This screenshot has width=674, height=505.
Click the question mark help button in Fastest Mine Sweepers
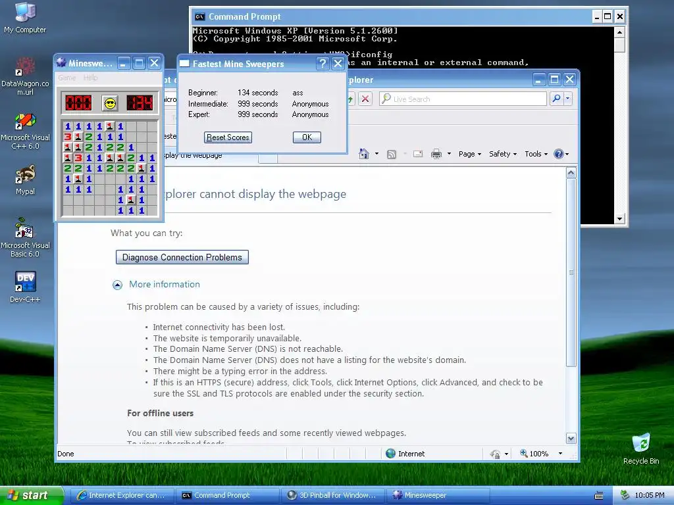(323, 64)
